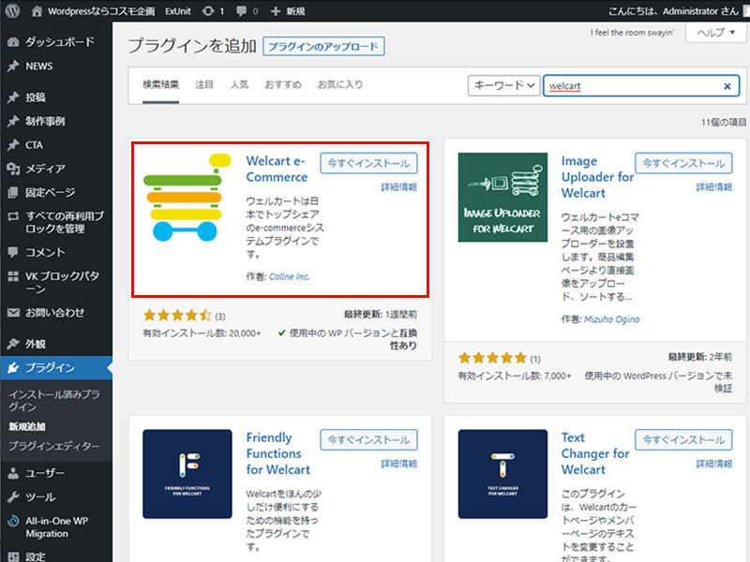Click the Friendly Functions for Welcart thumbnail

point(187,474)
